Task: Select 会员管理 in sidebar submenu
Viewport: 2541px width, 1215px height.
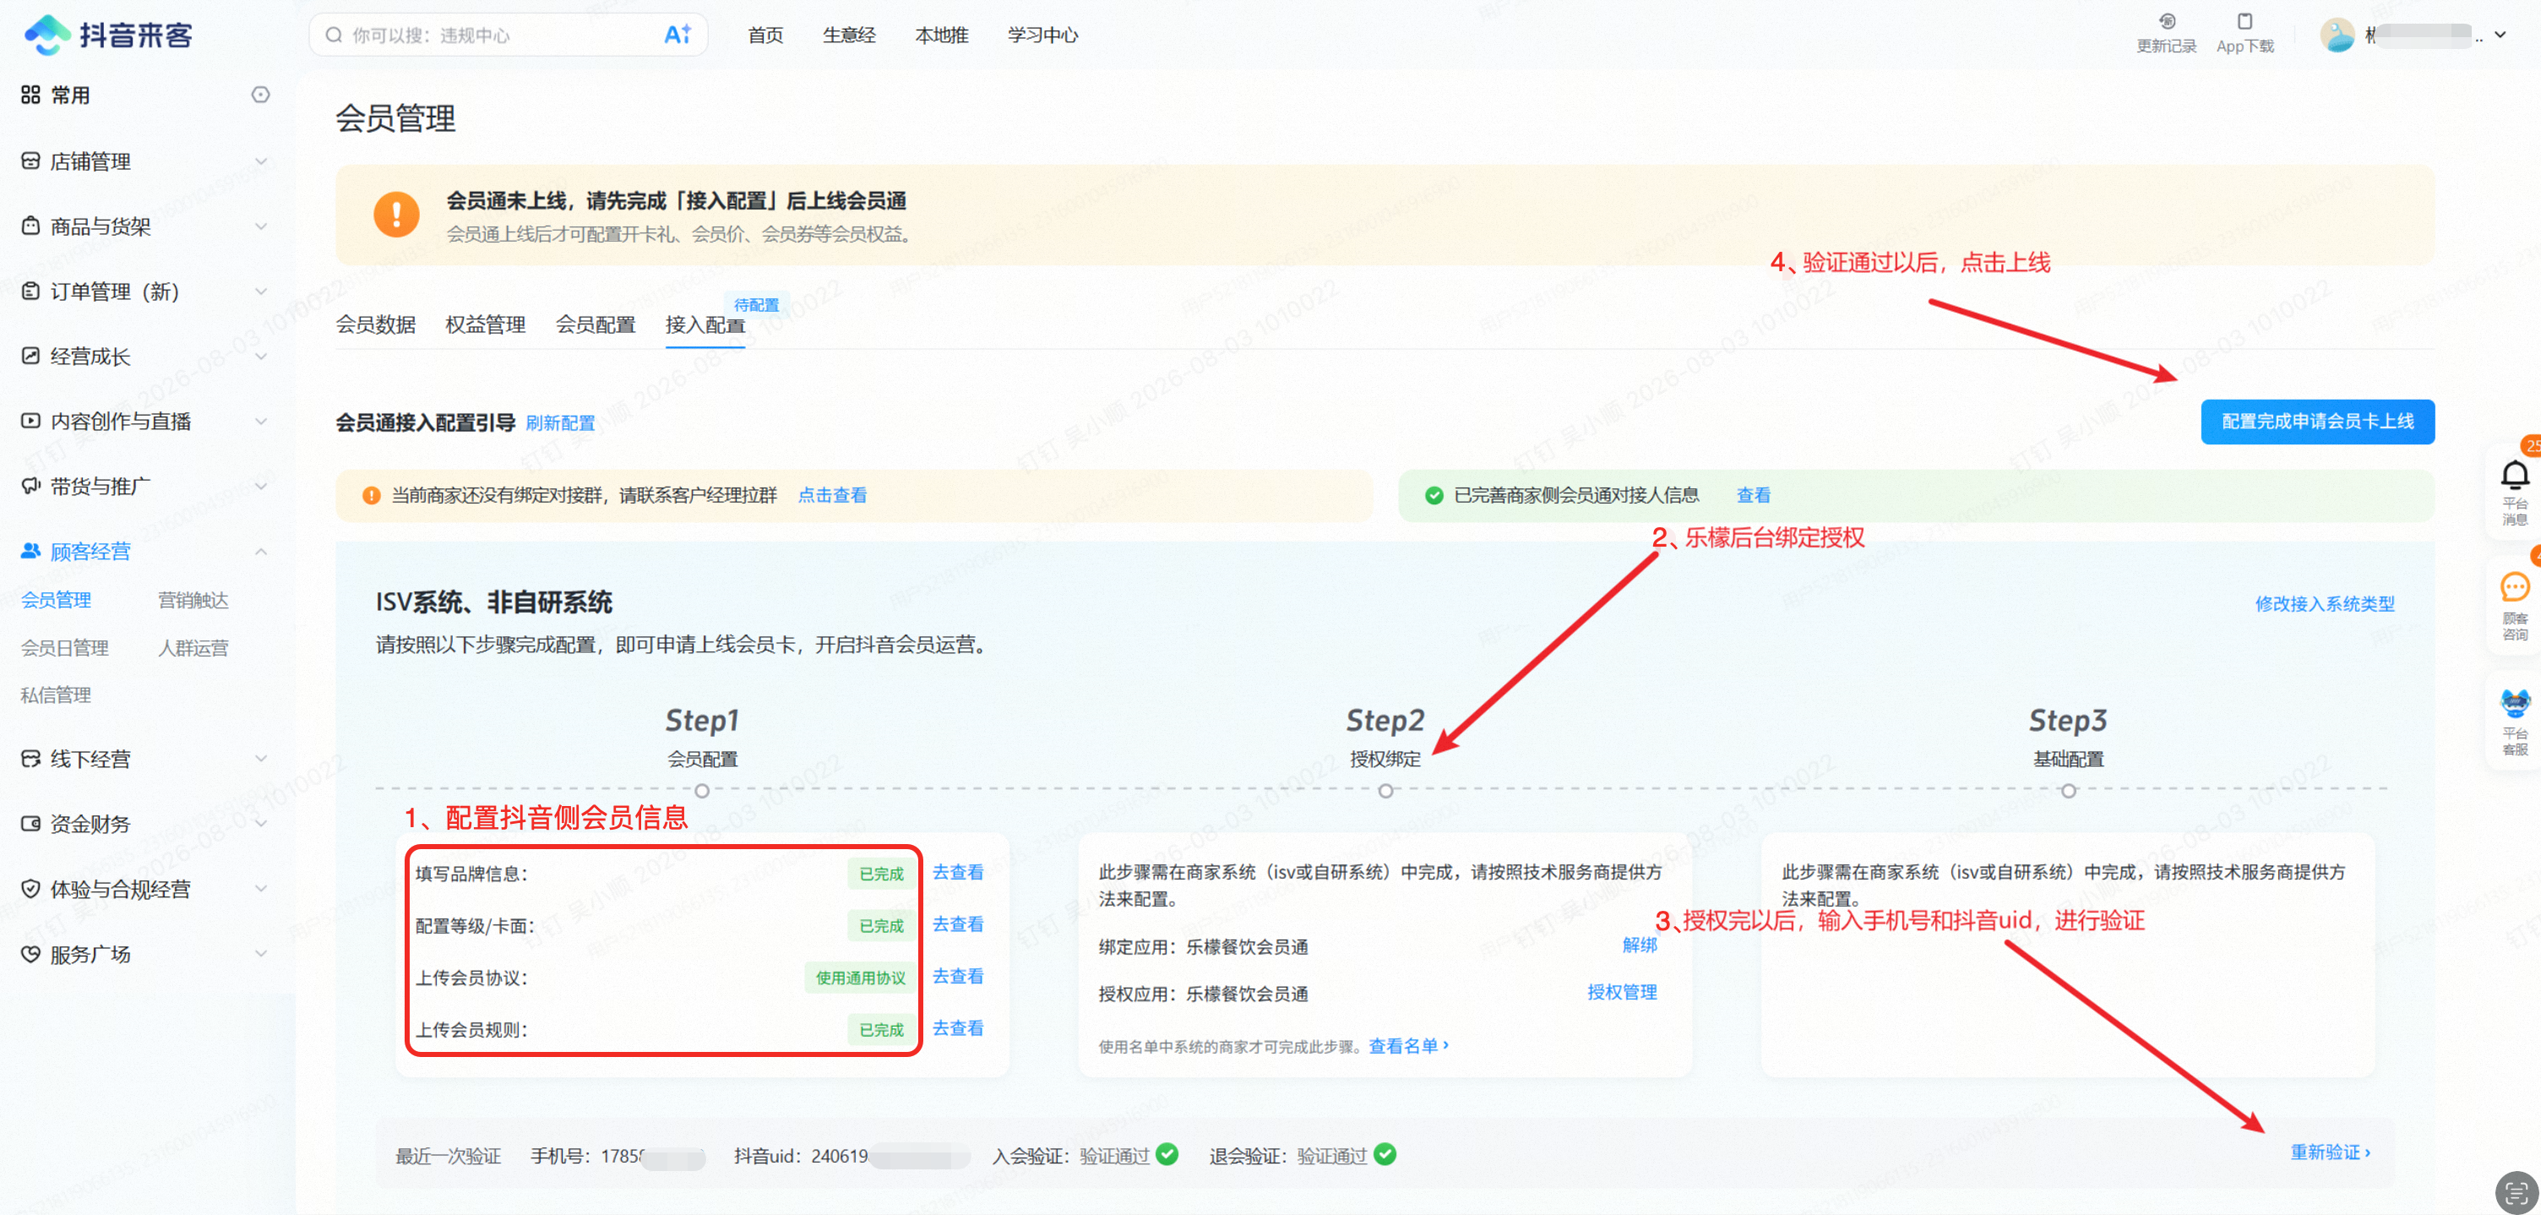Action: (x=57, y=600)
